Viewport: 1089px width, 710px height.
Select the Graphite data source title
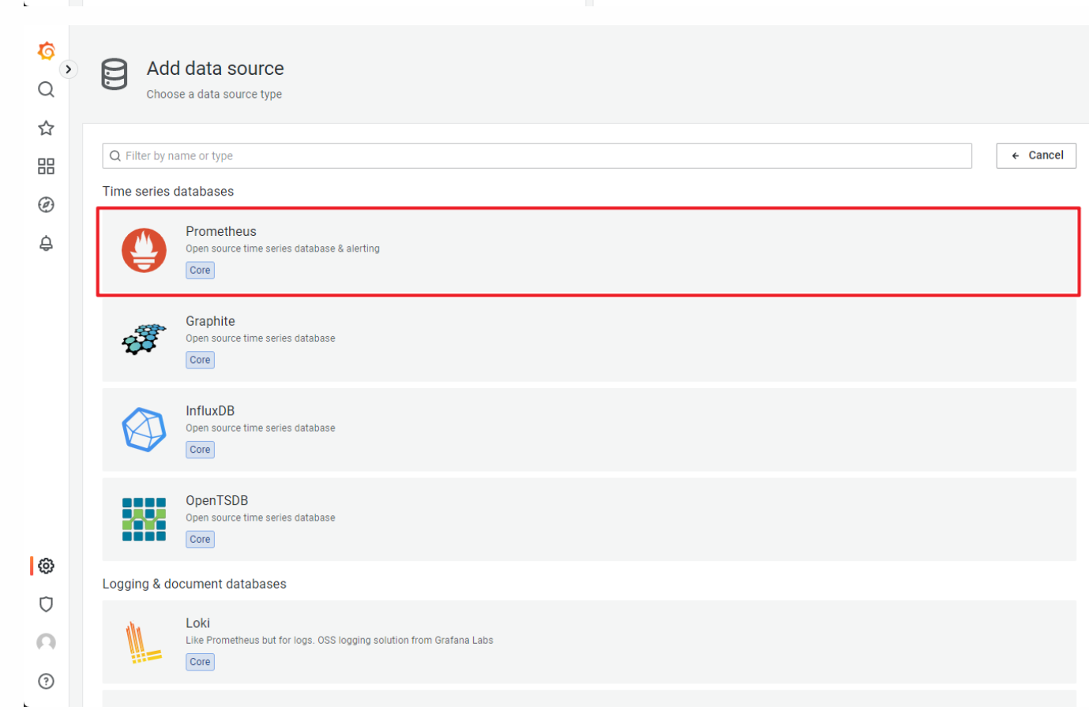(x=210, y=321)
